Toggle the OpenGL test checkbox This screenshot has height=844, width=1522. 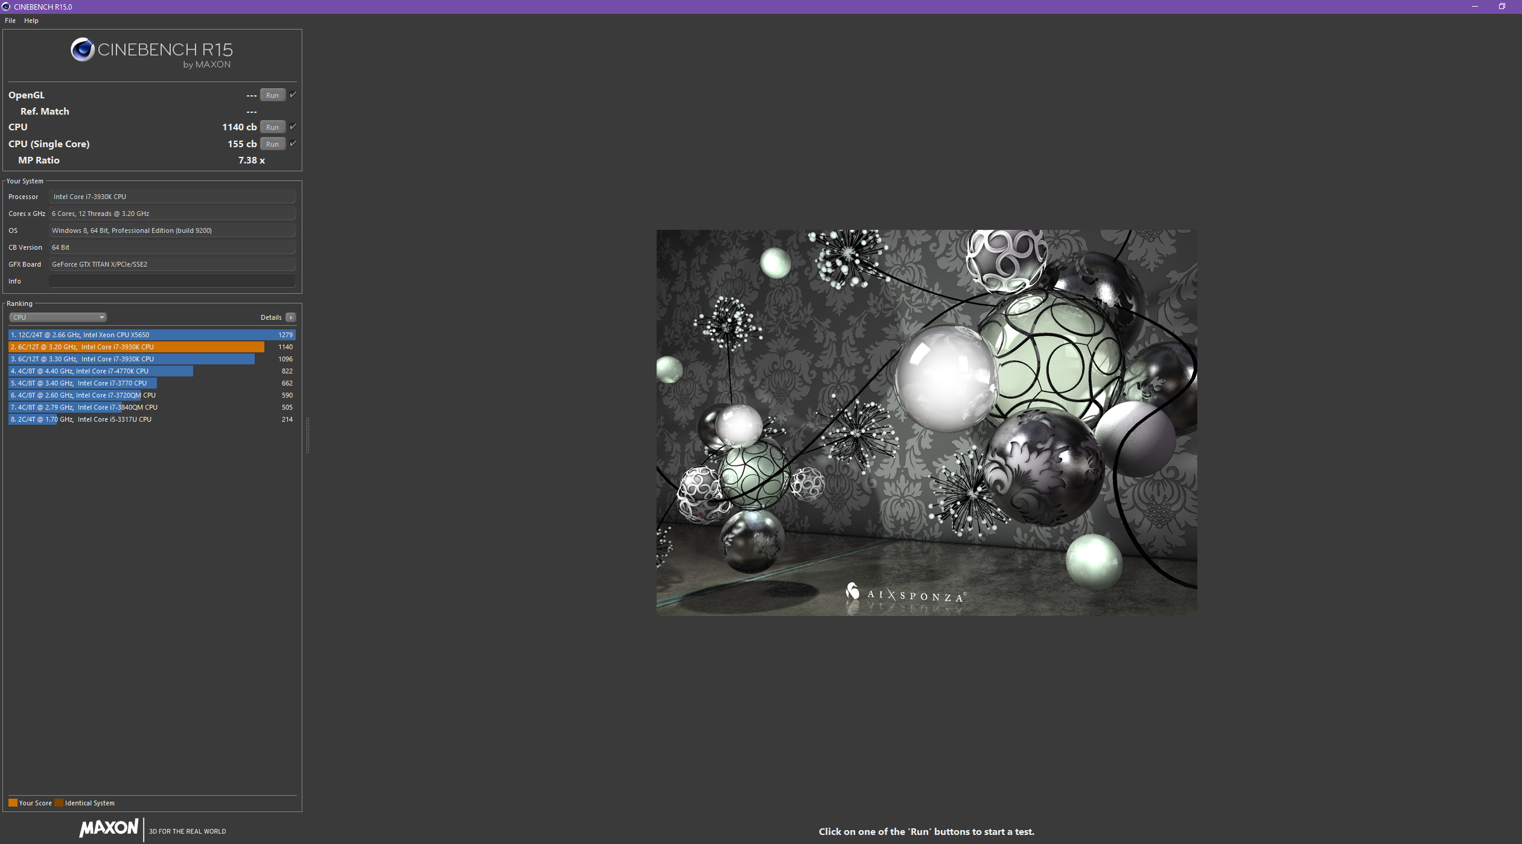click(x=293, y=95)
